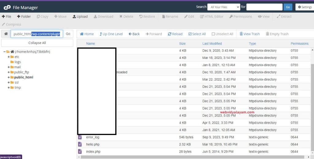314x159 pixels.
Task: Navigate Back in file history
Action: 134,34
